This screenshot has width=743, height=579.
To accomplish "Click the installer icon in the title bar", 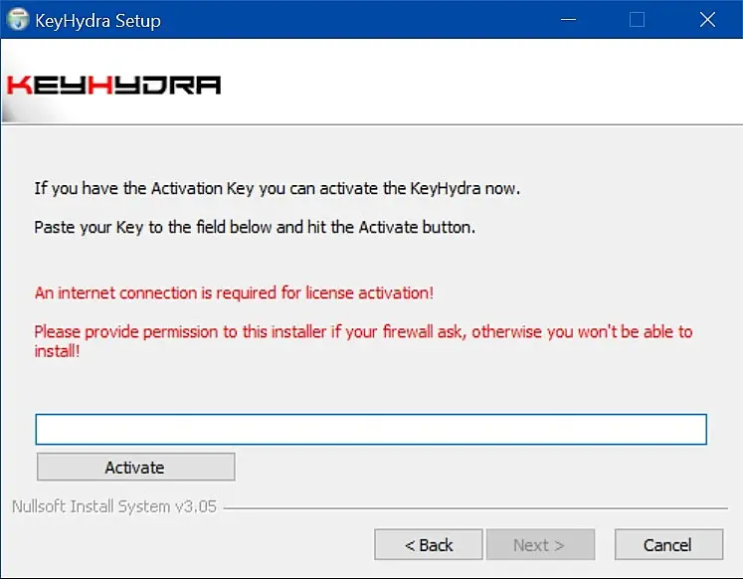I will (x=18, y=20).
